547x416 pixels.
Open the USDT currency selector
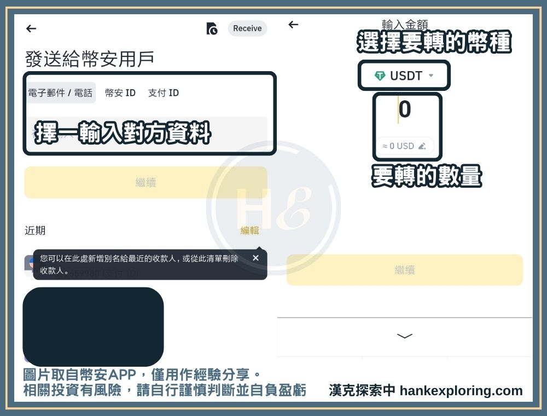404,76
